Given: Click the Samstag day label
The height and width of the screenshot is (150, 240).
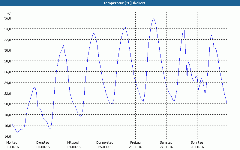Looking at the screenshot, I should point(166,142).
